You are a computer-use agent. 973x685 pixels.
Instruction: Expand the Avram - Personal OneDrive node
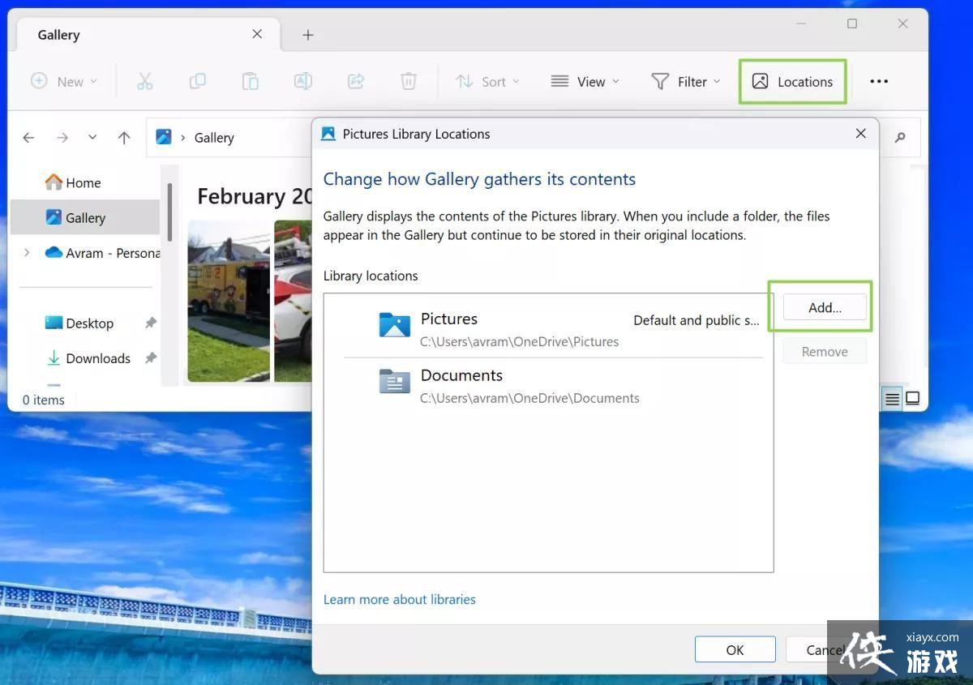click(x=27, y=253)
